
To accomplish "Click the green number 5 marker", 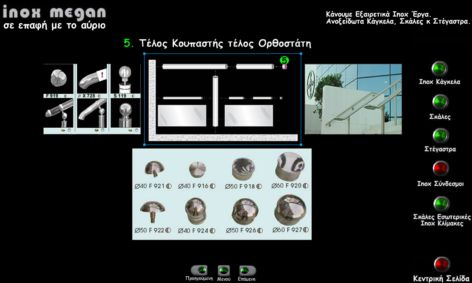I will pyautogui.click(x=284, y=60).
